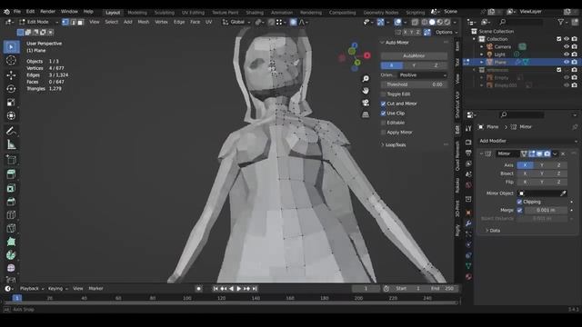Collapse the Auto Mirror panel

point(383,43)
